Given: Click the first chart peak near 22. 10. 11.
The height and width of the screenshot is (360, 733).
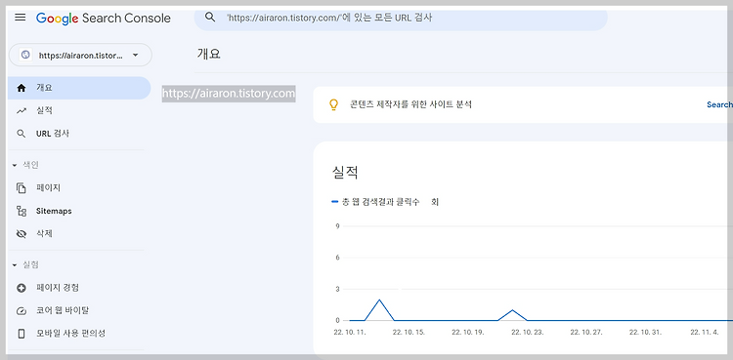Looking at the screenshot, I should pos(379,300).
